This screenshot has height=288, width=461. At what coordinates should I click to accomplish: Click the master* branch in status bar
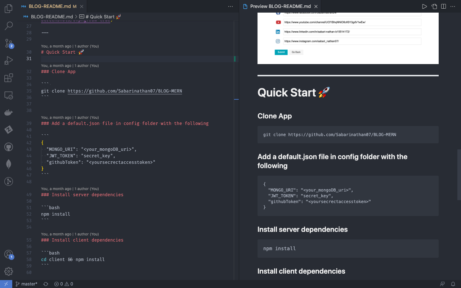26,284
